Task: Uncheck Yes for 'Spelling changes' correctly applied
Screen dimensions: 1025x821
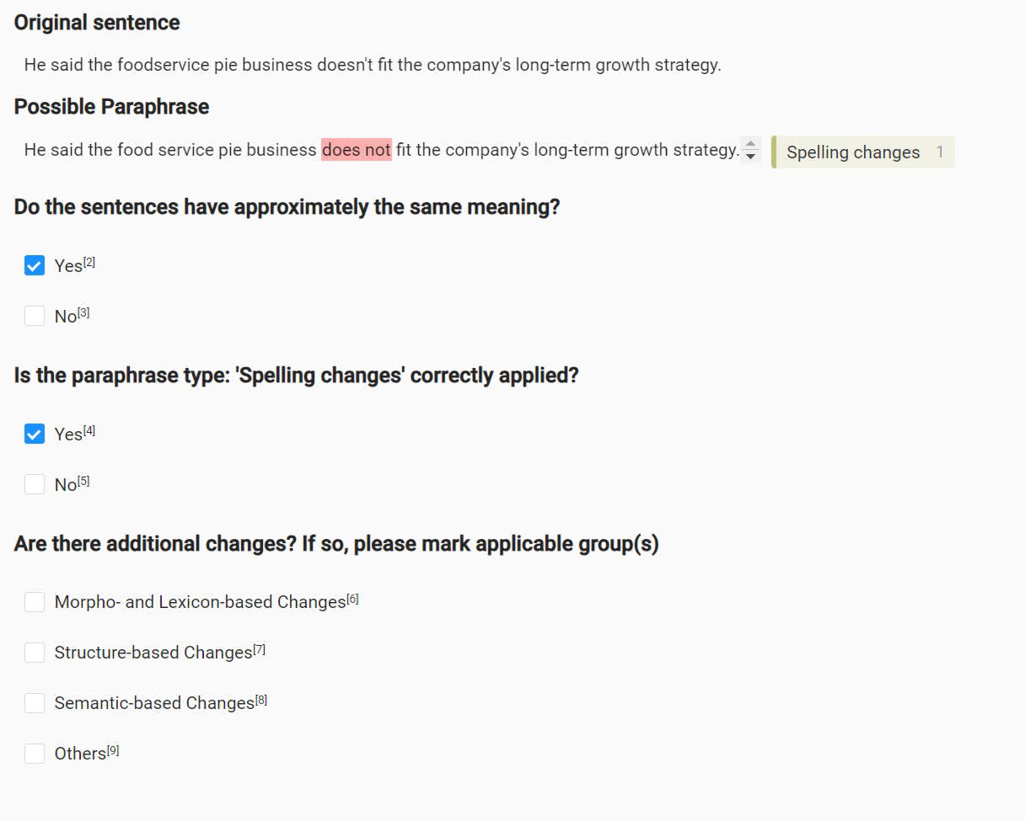Action: point(35,434)
